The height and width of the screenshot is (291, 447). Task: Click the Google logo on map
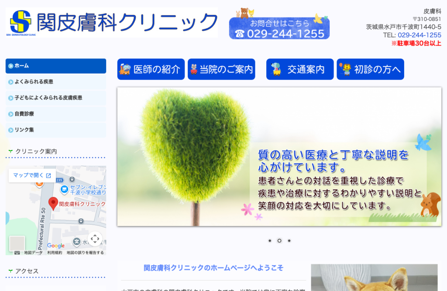(56, 246)
